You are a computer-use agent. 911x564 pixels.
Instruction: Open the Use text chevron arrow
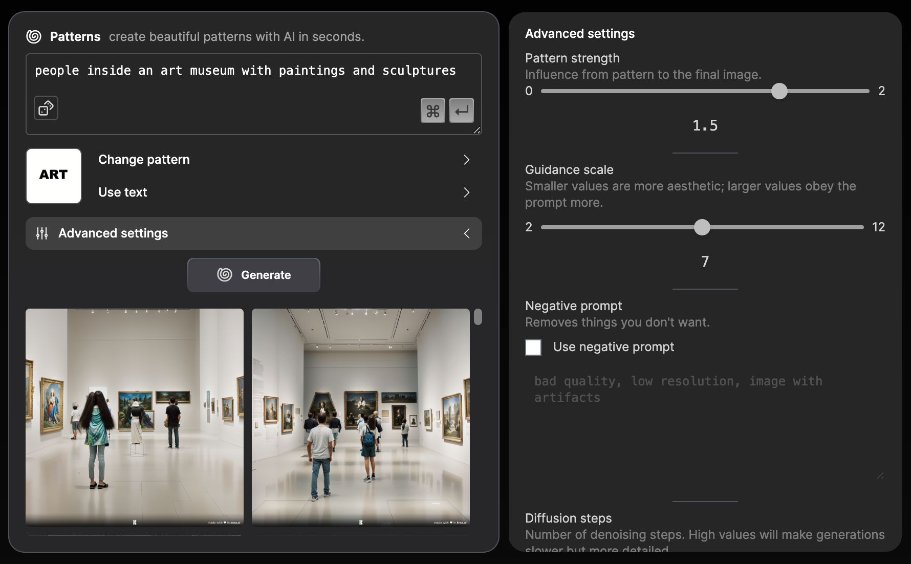coord(466,192)
